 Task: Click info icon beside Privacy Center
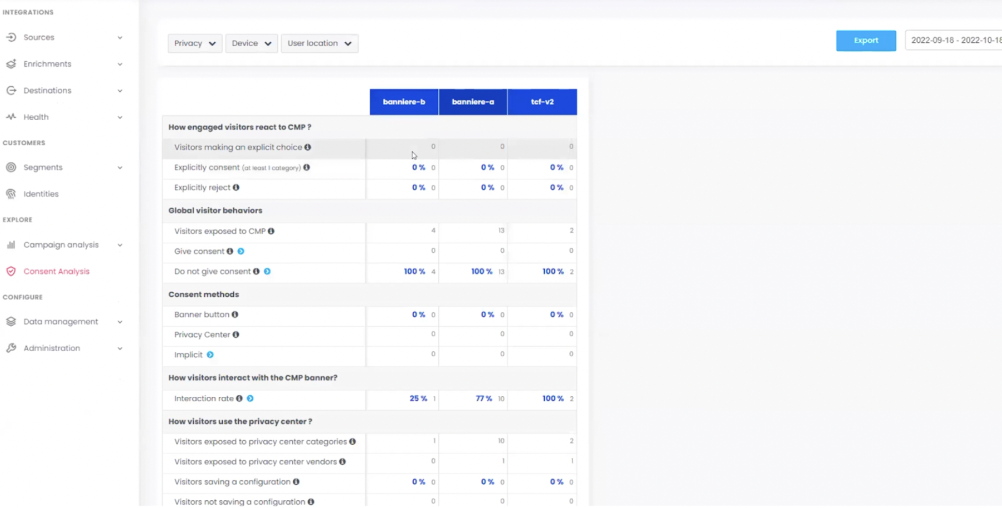click(x=236, y=335)
